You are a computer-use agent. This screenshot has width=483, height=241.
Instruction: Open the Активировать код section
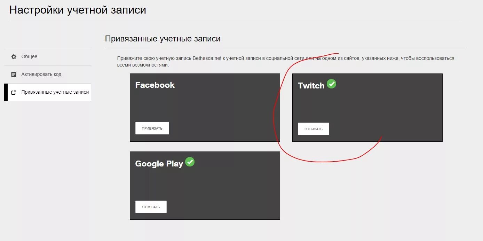[48, 75]
